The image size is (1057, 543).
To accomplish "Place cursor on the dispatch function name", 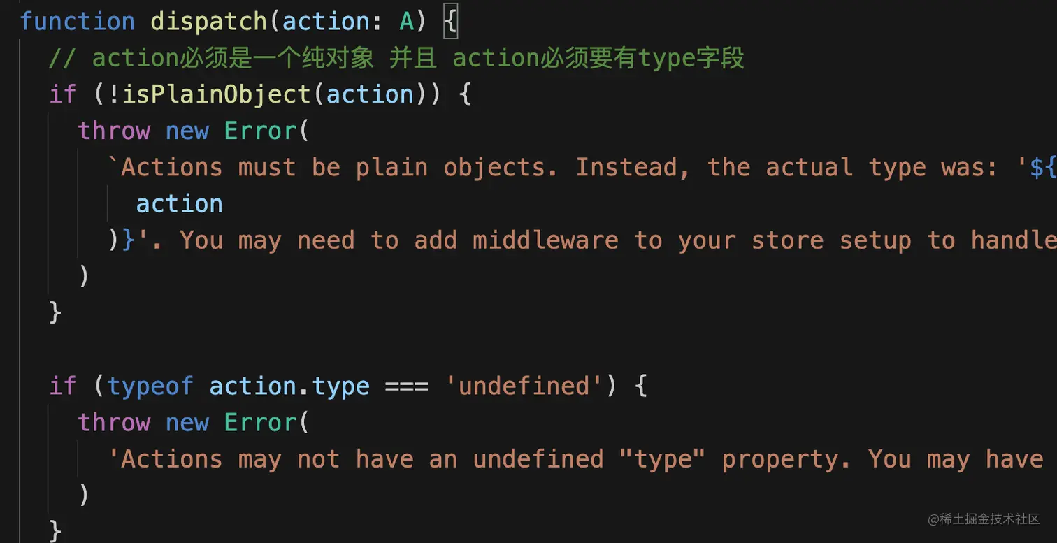I will (209, 22).
